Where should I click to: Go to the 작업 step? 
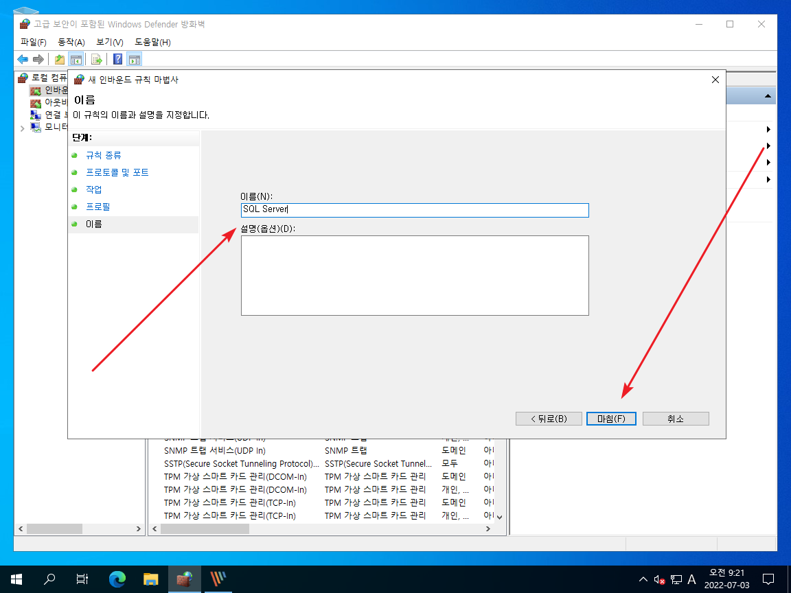[x=94, y=189]
